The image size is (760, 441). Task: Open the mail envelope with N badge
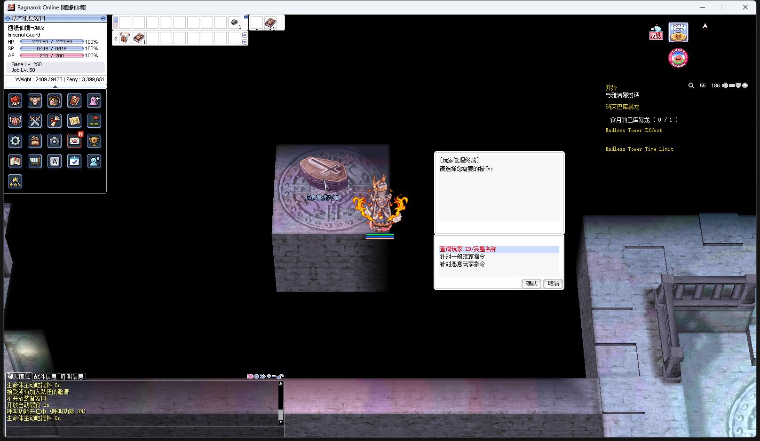click(x=74, y=141)
